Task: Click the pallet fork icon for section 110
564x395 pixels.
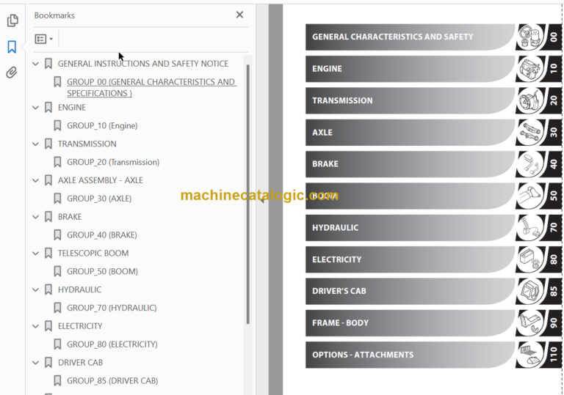Action: coord(529,355)
